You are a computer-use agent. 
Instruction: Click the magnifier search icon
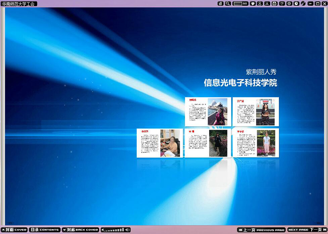point(228,4)
